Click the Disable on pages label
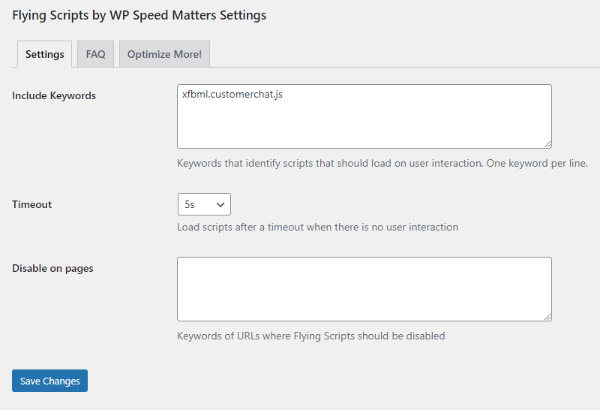600x410 pixels. click(52, 268)
